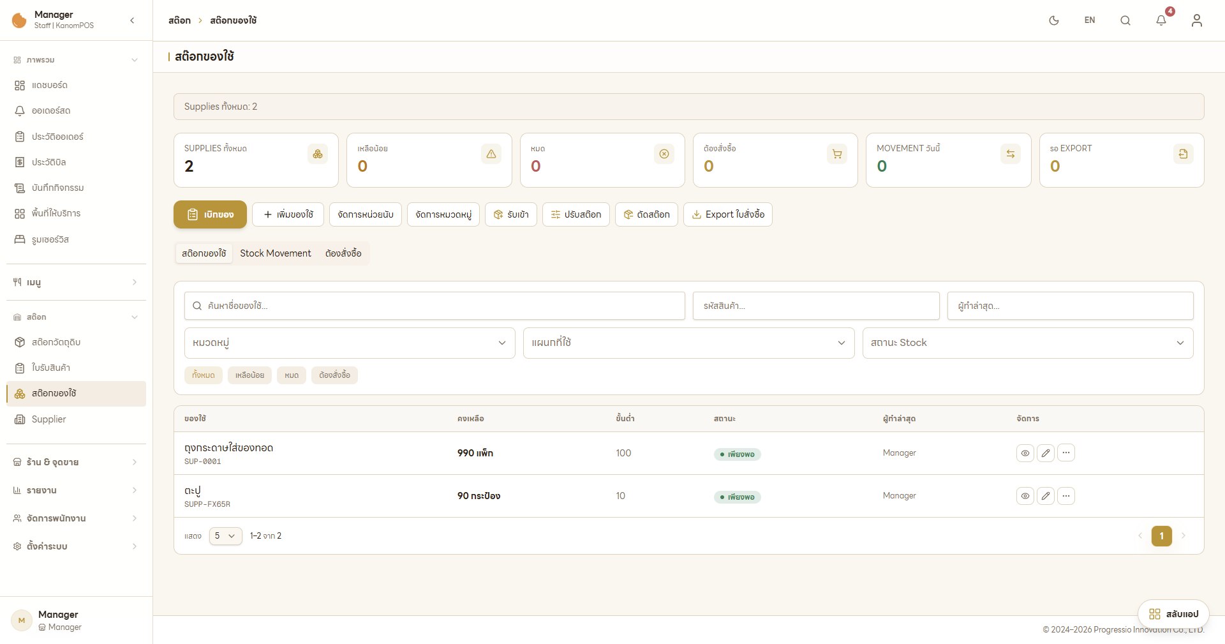The image size is (1225, 644).
Task: Click the header search magnifier icon
Action: pyautogui.click(x=1125, y=20)
